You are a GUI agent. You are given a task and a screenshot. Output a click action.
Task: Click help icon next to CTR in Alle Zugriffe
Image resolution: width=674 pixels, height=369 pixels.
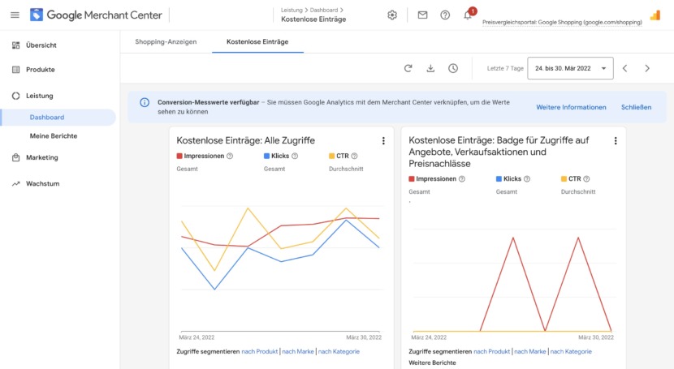click(354, 157)
